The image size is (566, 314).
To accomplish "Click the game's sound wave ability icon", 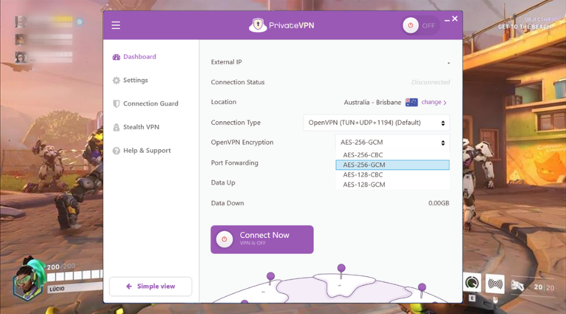I will [x=496, y=284].
